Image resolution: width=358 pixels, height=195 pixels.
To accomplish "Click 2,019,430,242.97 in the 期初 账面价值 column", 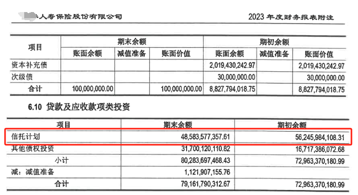I will point(322,66).
